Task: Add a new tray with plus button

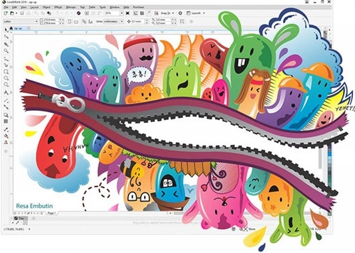Action: (x=33, y=218)
